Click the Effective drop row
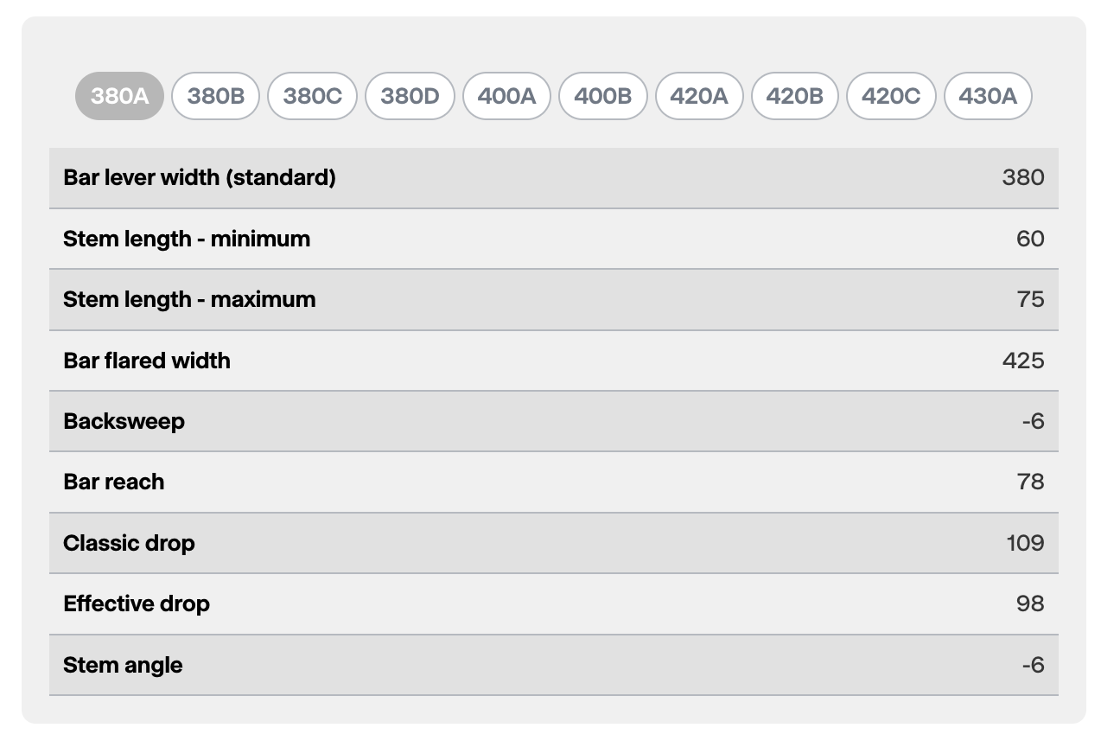The height and width of the screenshot is (747, 1101). (x=553, y=604)
